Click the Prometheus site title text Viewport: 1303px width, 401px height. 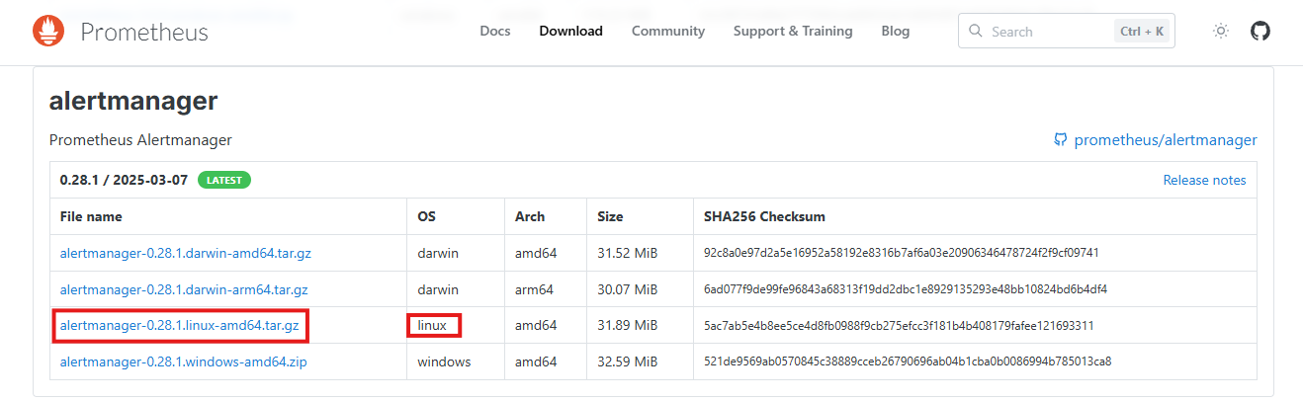144,32
